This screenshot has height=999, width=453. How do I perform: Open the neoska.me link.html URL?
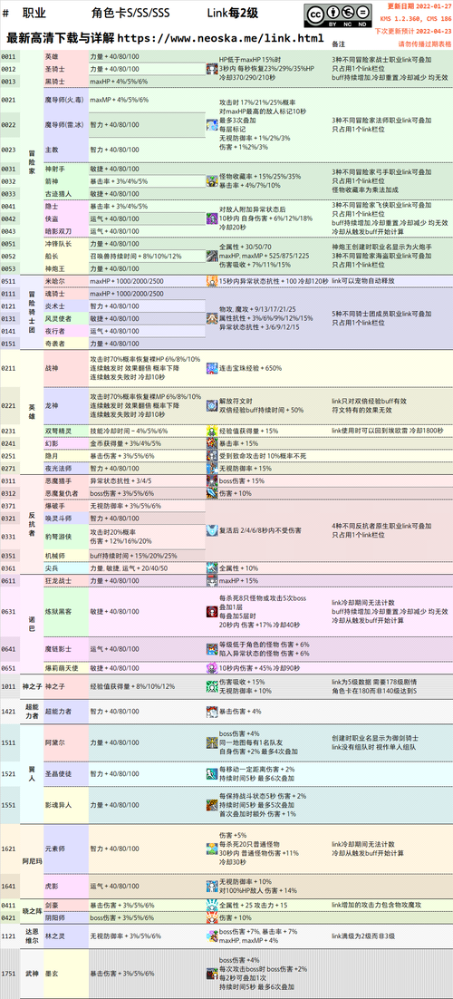click(220, 37)
